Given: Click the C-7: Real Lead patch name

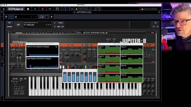Looking at the screenshot, I should point(29,25).
